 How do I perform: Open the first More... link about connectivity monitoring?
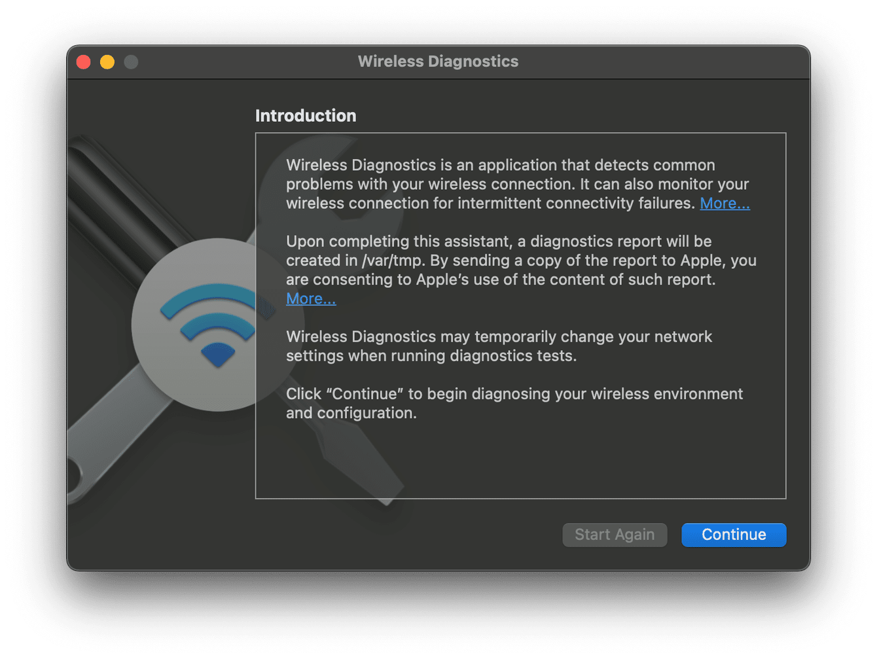pos(725,203)
